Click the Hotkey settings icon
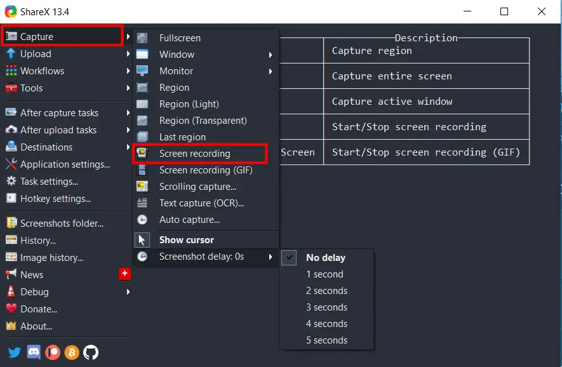The width and height of the screenshot is (562, 367). 11,198
